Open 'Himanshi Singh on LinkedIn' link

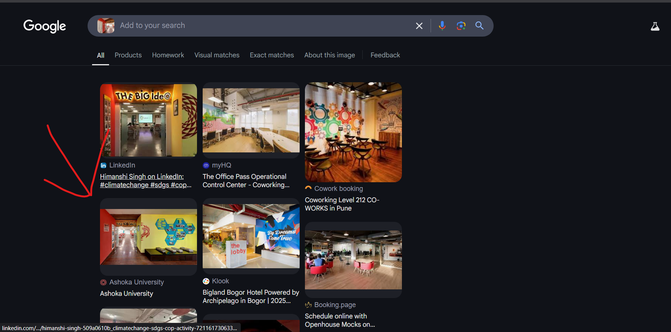pos(146,181)
